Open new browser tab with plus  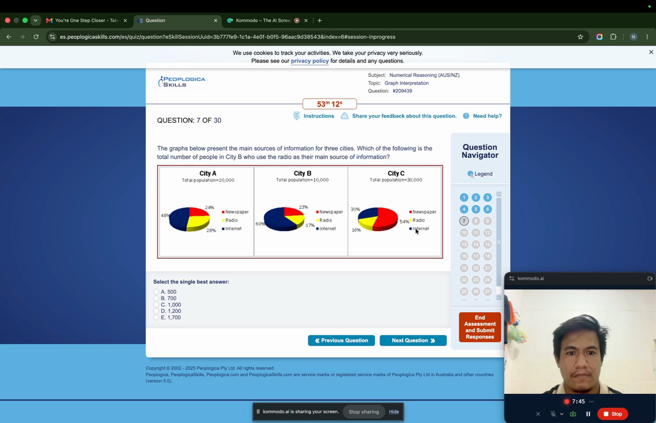[x=319, y=20]
